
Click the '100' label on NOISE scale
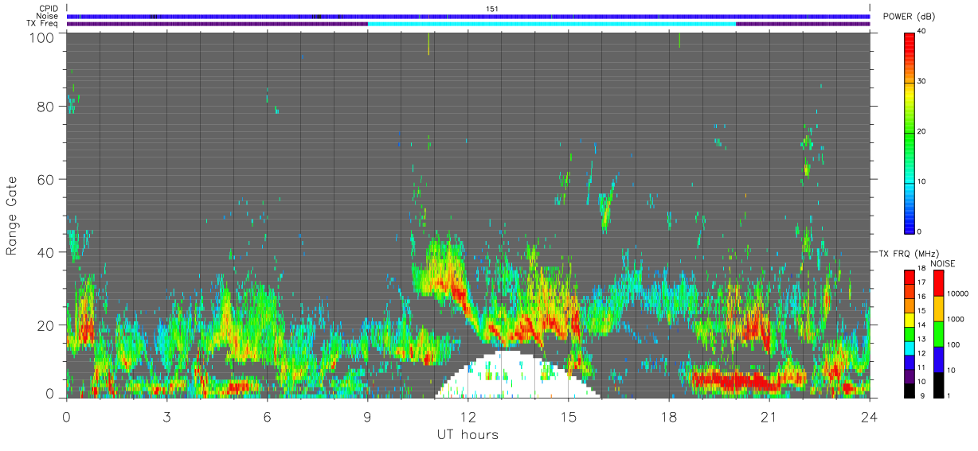(954, 344)
